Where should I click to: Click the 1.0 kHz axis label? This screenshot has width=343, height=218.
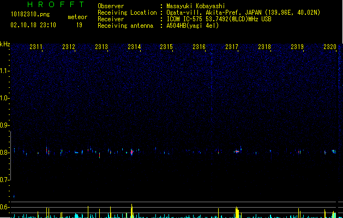tap(5, 98)
